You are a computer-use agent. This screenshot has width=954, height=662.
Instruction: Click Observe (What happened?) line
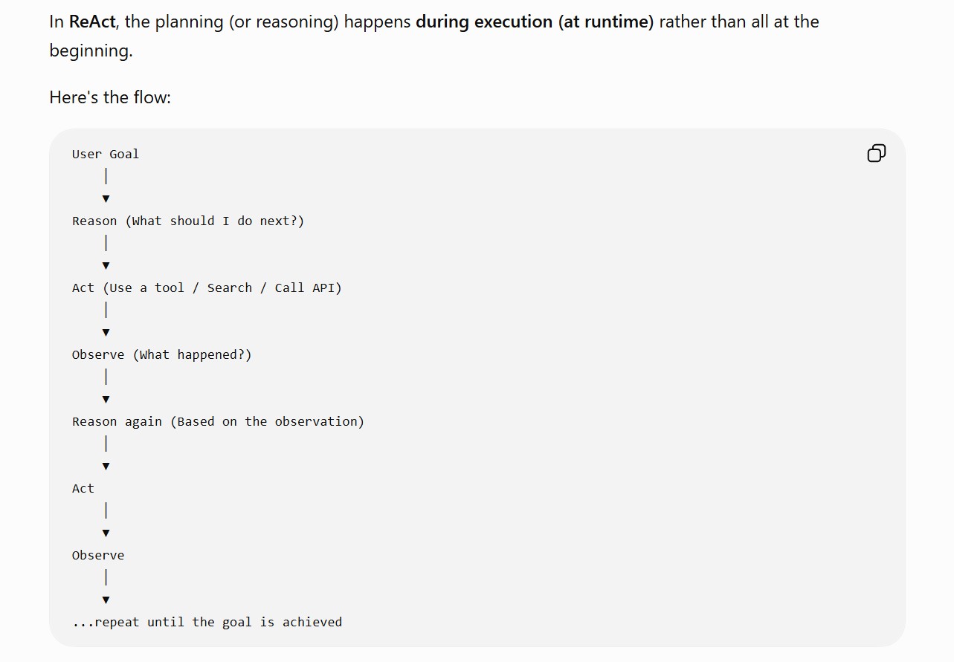(162, 354)
